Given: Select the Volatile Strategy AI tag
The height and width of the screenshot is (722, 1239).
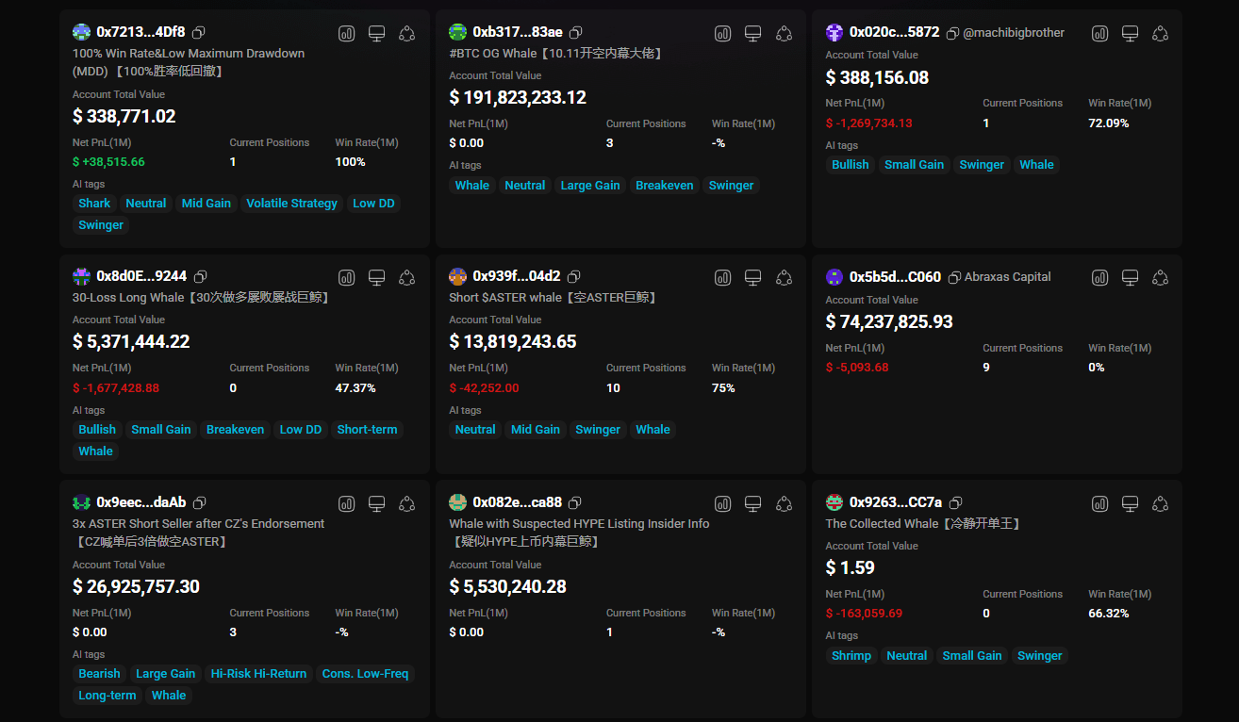Looking at the screenshot, I should pyautogui.click(x=291, y=204).
